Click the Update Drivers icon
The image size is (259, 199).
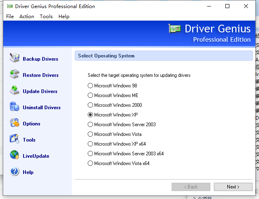point(15,91)
